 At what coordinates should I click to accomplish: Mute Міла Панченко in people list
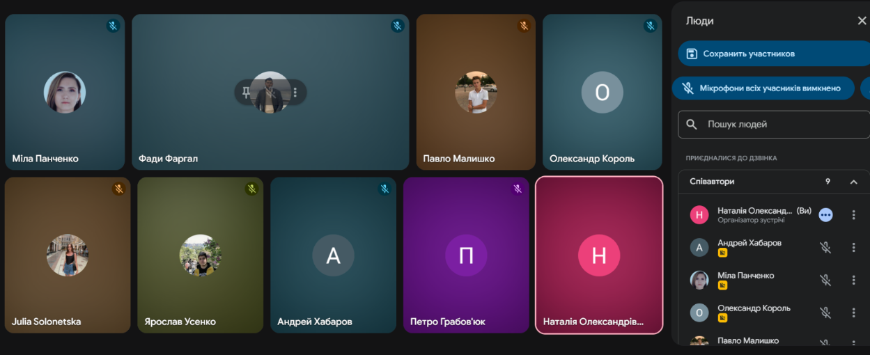point(825,280)
